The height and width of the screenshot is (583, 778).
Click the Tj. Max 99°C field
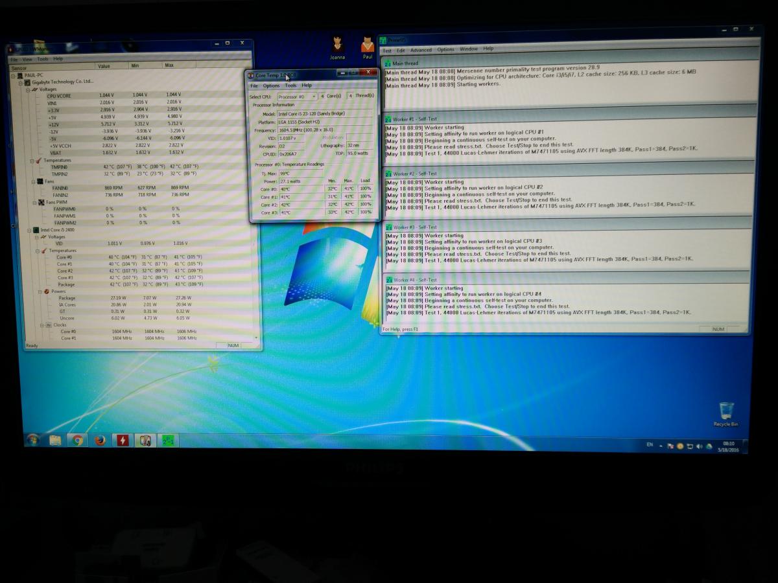point(301,173)
